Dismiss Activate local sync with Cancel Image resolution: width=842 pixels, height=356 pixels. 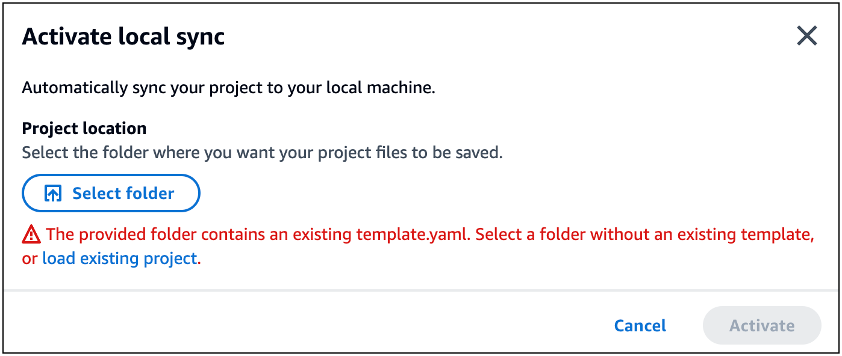pyautogui.click(x=640, y=325)
